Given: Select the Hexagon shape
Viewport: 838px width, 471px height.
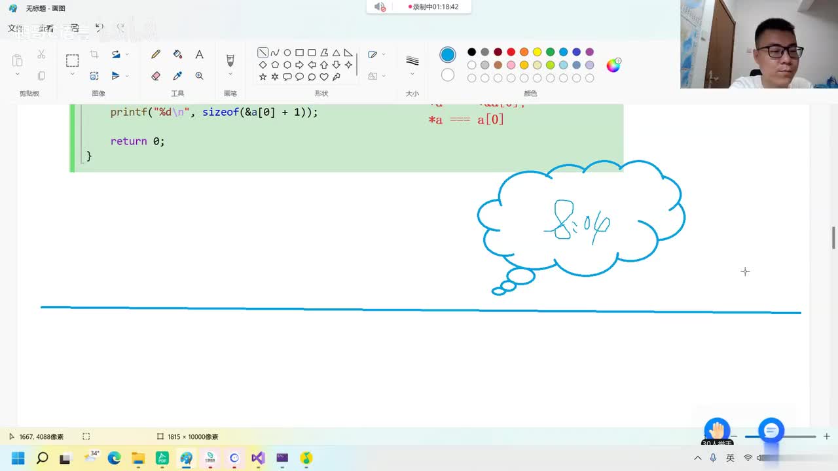Looking at the screenshot, I should click(287, 65).
